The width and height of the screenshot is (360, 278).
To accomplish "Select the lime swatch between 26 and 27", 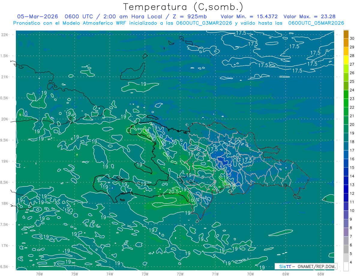I will click(x=346, y=68).
